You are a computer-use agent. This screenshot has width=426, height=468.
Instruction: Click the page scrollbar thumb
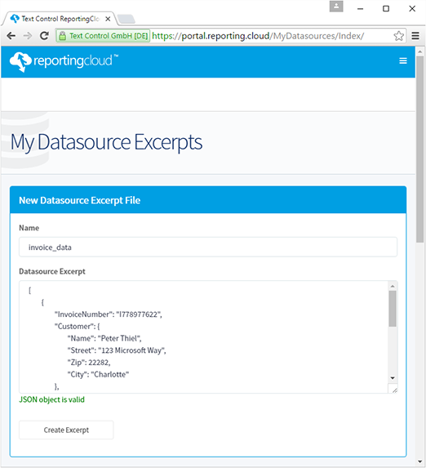pos(419,149)
